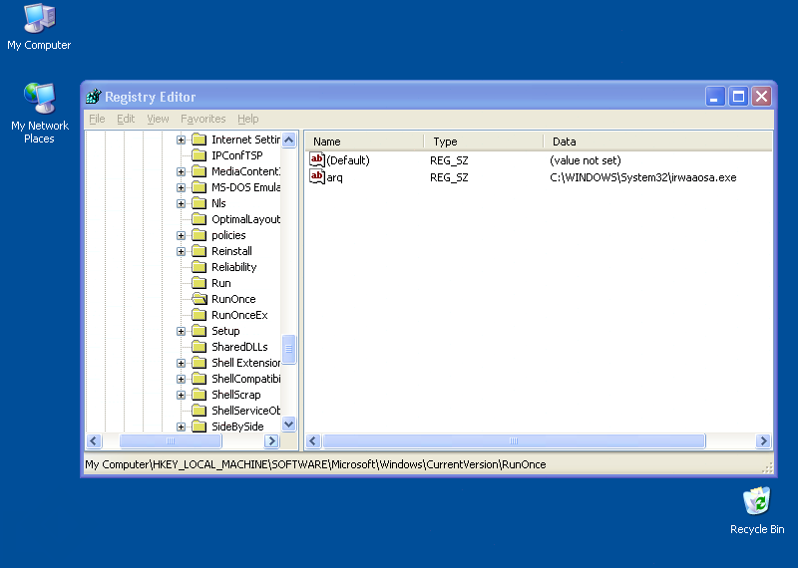Screen dimensions: 798x568
Task: Click the Run folder icon
Action: (199, 283)
